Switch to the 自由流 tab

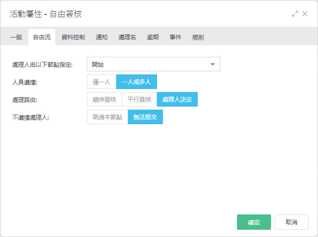42,37
